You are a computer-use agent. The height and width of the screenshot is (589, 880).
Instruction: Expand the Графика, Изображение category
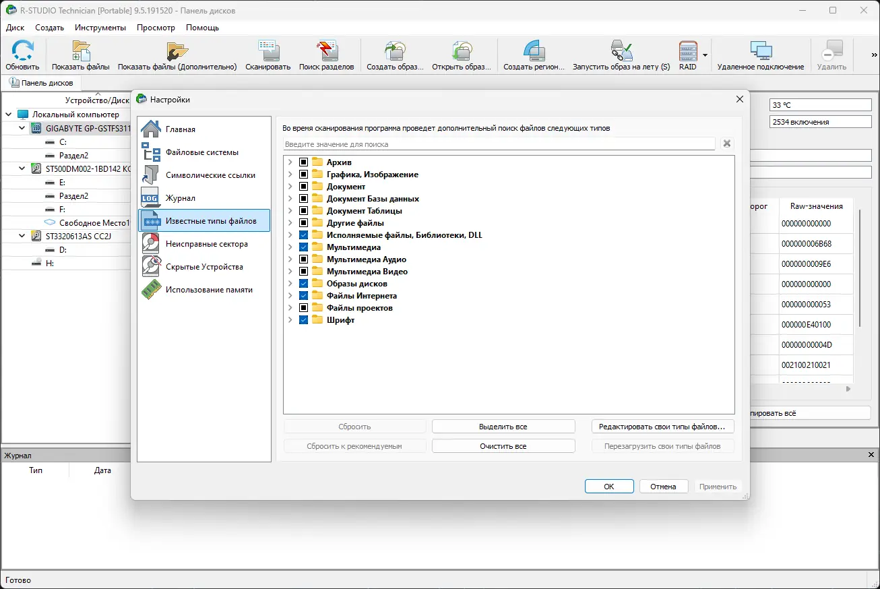tap(289, 174)
